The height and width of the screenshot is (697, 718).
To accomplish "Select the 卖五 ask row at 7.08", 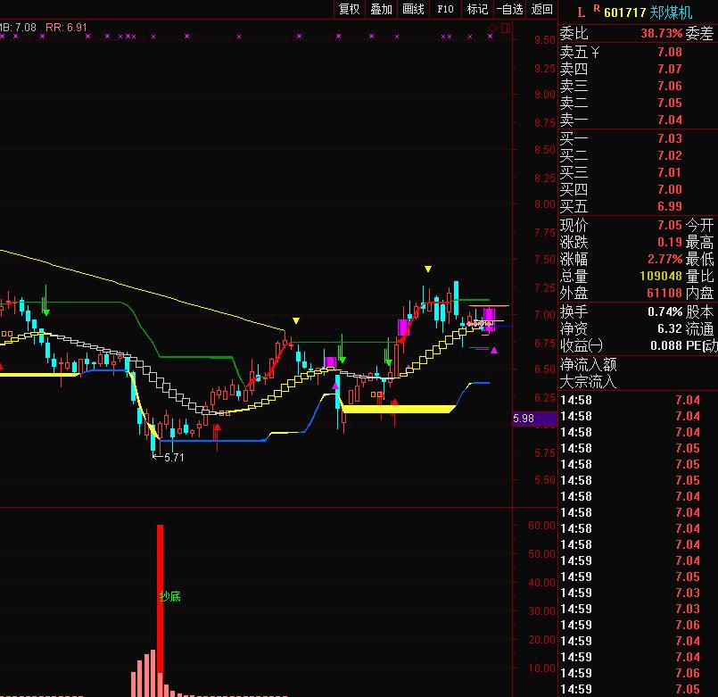I will (638, 53).
